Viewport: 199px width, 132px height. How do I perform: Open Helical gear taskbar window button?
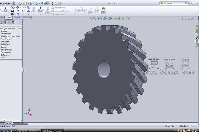pyautogui.click(x=29, y=131)
